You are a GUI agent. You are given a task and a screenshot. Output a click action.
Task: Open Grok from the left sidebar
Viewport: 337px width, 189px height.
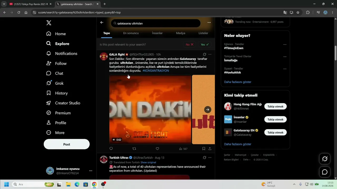point(55,83)
